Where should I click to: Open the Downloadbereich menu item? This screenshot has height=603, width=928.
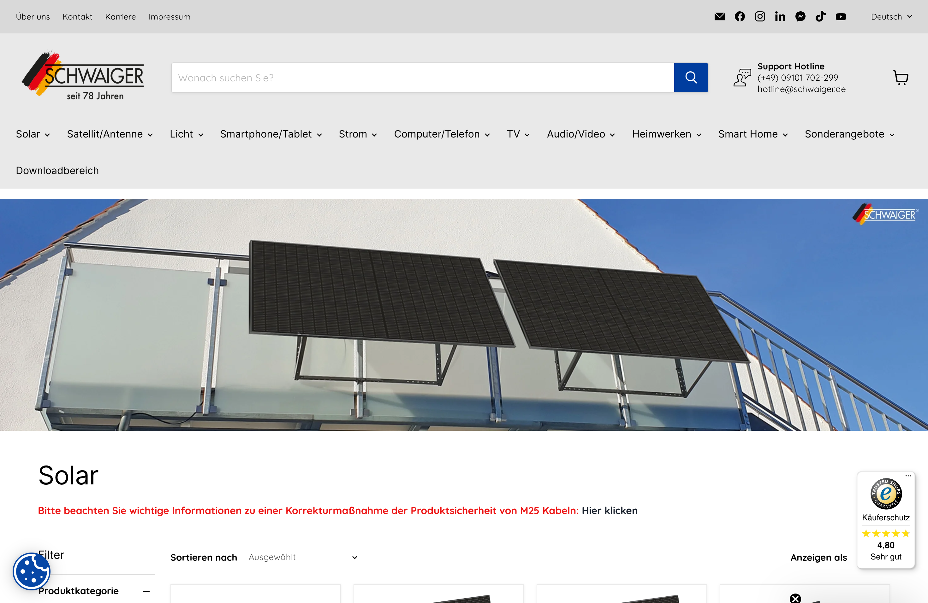pos(57,171)
